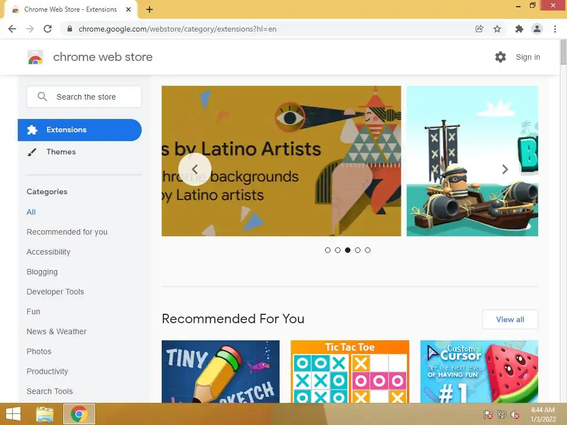Open the Tiny Sketch extension card
This screenshot has height=425, width=567.
coord(220,371)
